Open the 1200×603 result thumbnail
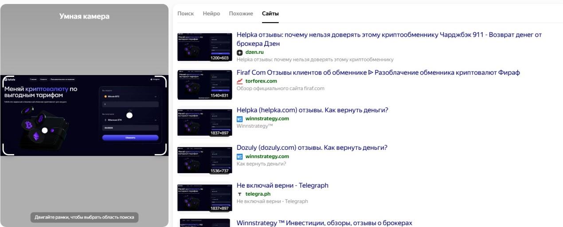Viewport: 563px width, 227px height. click(205, 47)
